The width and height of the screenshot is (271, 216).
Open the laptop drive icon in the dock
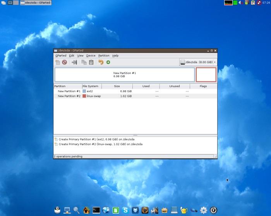174,210
